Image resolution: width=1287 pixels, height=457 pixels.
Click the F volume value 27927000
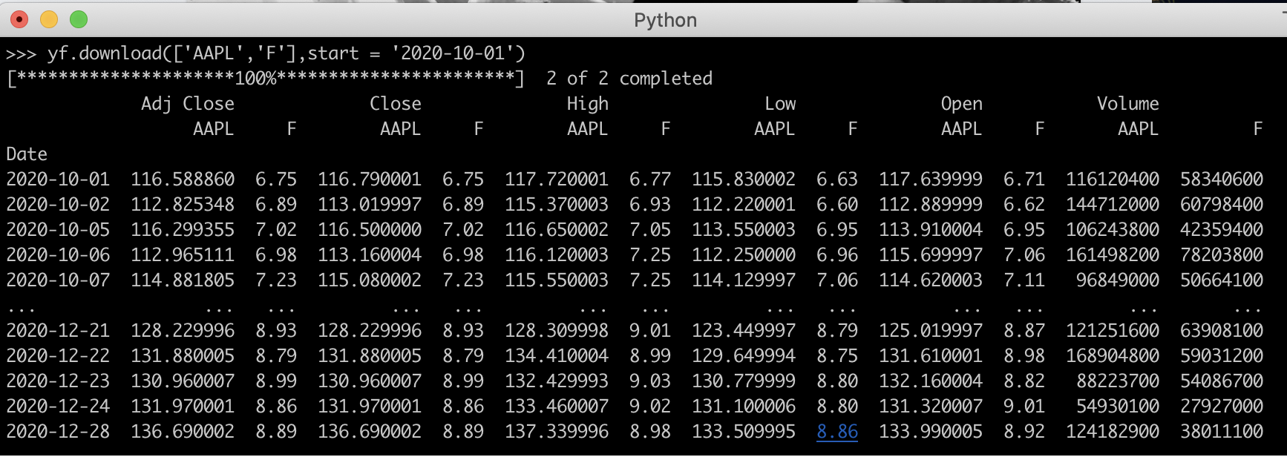(1222, 407)
